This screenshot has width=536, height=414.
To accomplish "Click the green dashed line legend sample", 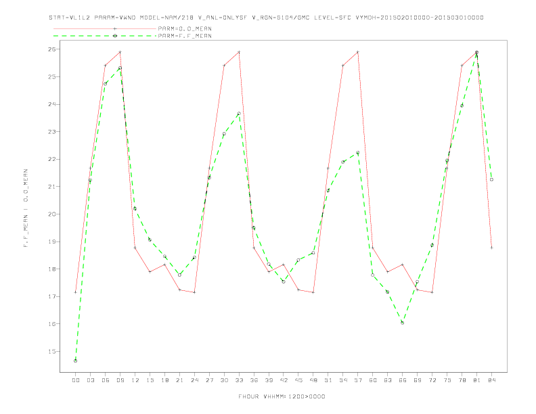I will point(105,36).
